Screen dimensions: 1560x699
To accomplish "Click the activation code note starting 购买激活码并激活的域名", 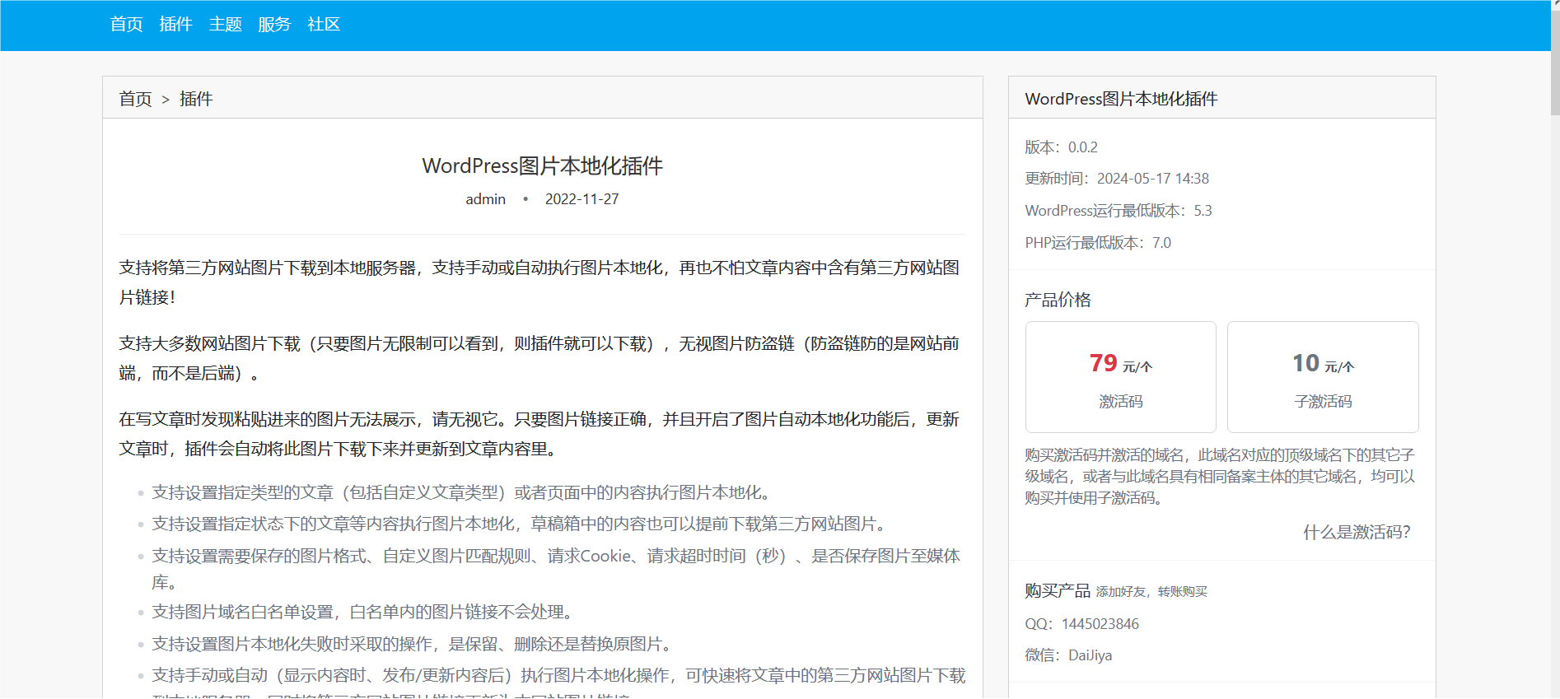I will click(1220, 477).
